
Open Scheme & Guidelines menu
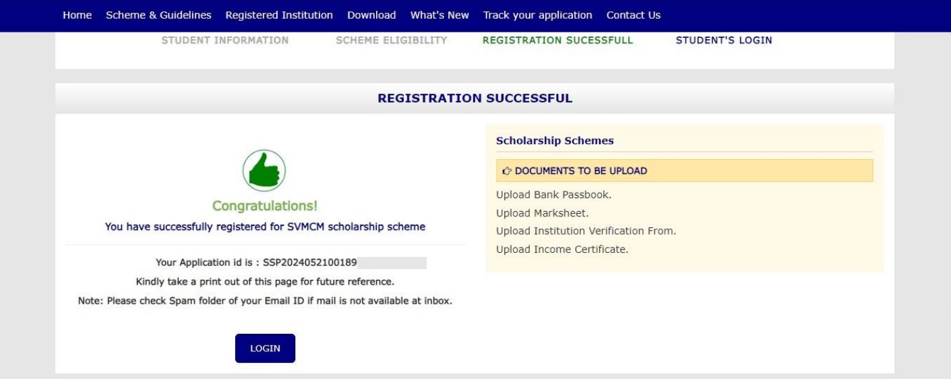[158, 15]
